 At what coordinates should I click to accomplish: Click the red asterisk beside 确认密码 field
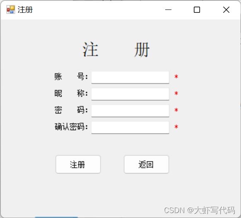[x=176, y=127]
